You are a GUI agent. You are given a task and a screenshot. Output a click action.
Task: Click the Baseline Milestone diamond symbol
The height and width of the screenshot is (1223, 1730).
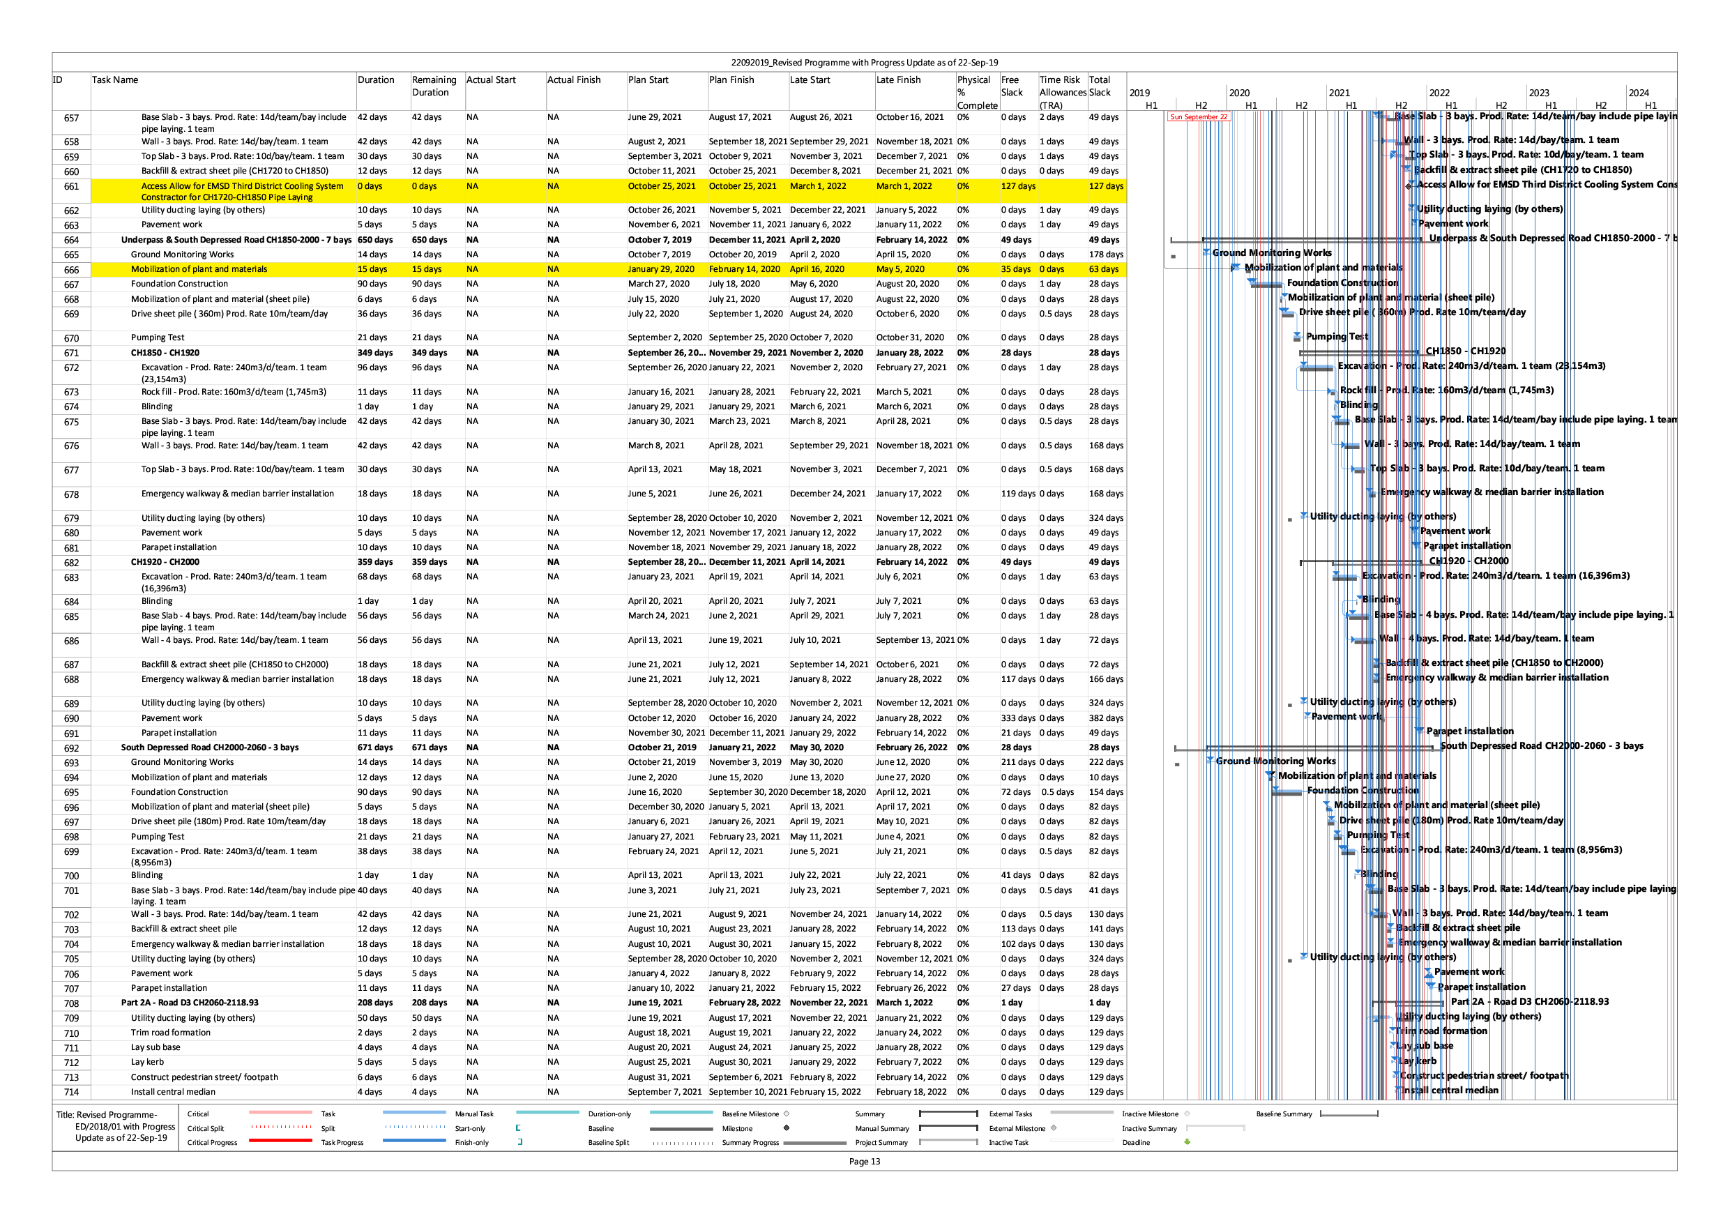787,1114
